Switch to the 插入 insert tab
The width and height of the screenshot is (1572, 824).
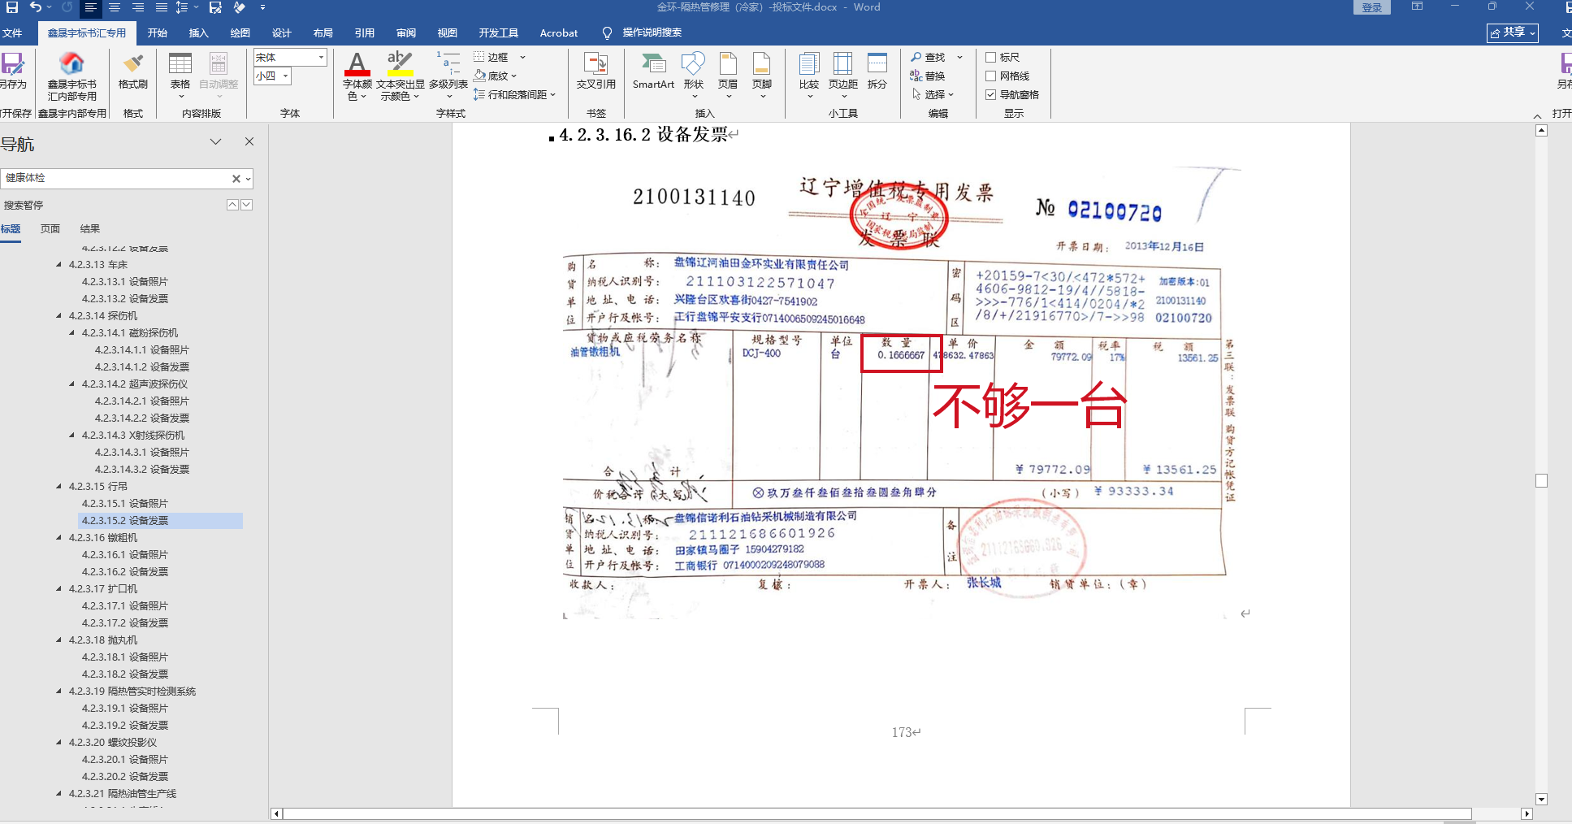(199, 33)
